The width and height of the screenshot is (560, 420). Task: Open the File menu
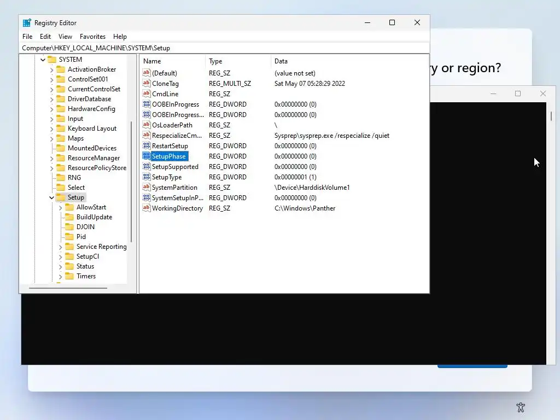[27, 37]
